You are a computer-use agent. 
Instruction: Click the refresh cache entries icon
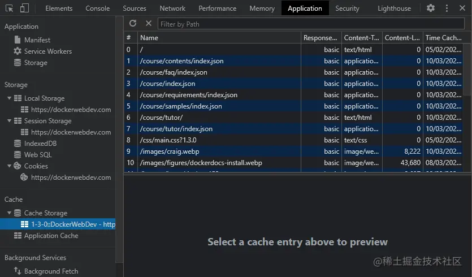pos(133,23)
